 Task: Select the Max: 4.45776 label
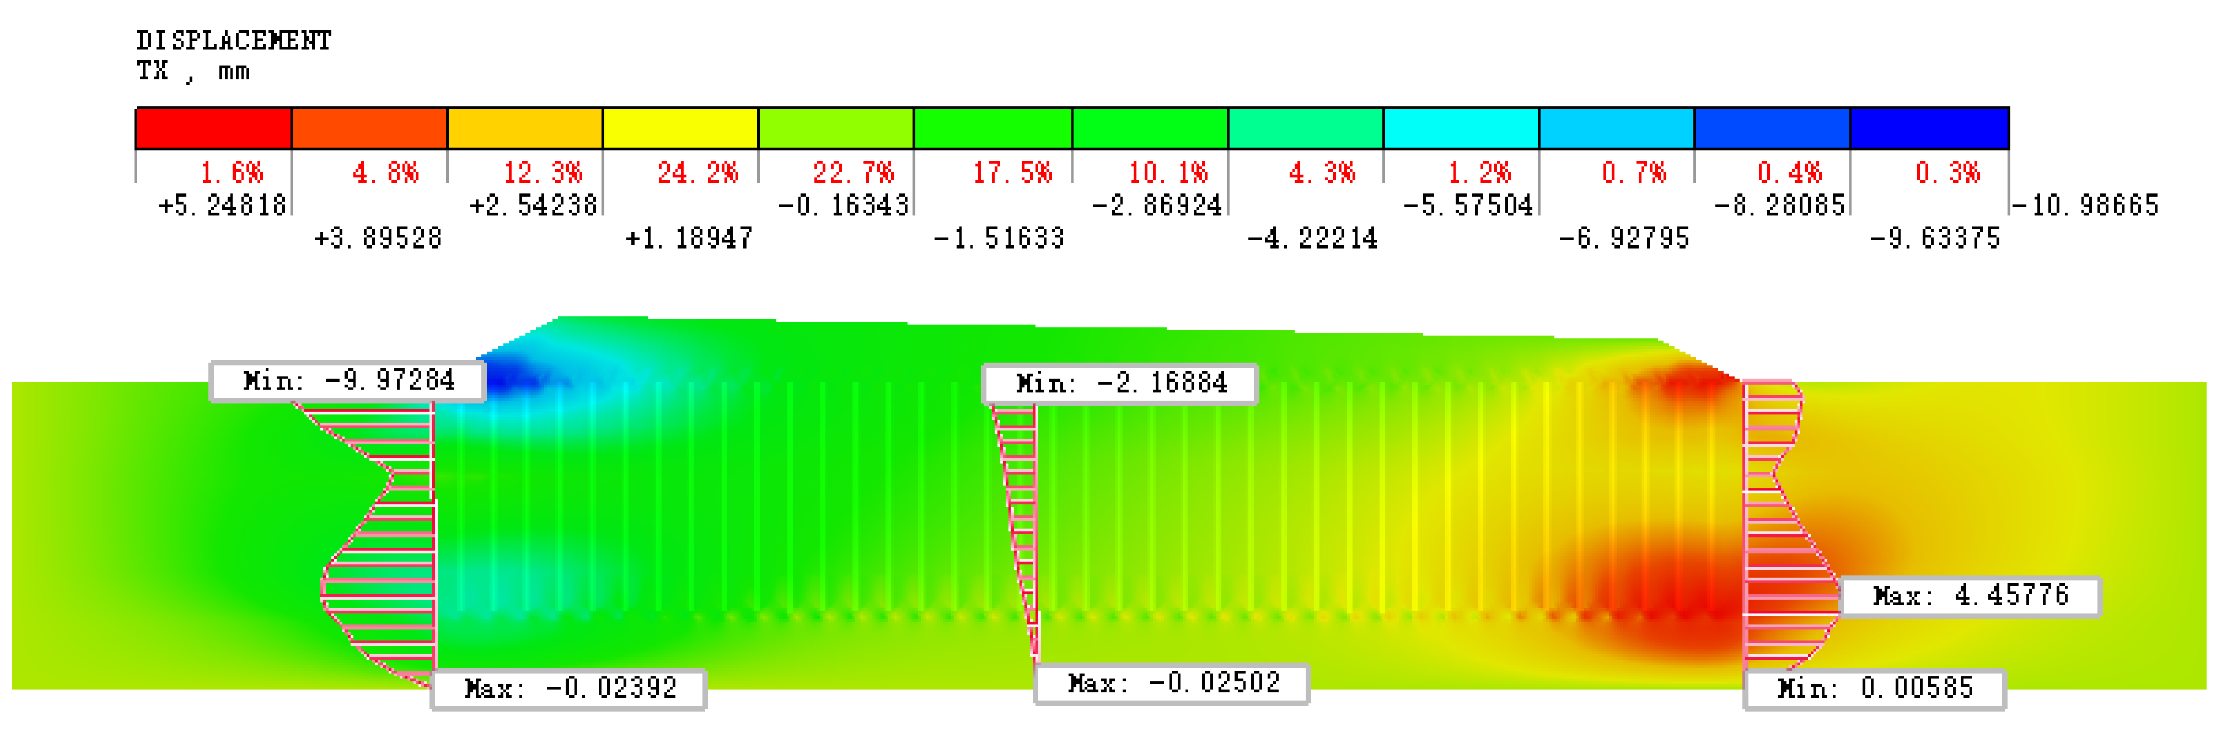click(x=1970, y=596)
